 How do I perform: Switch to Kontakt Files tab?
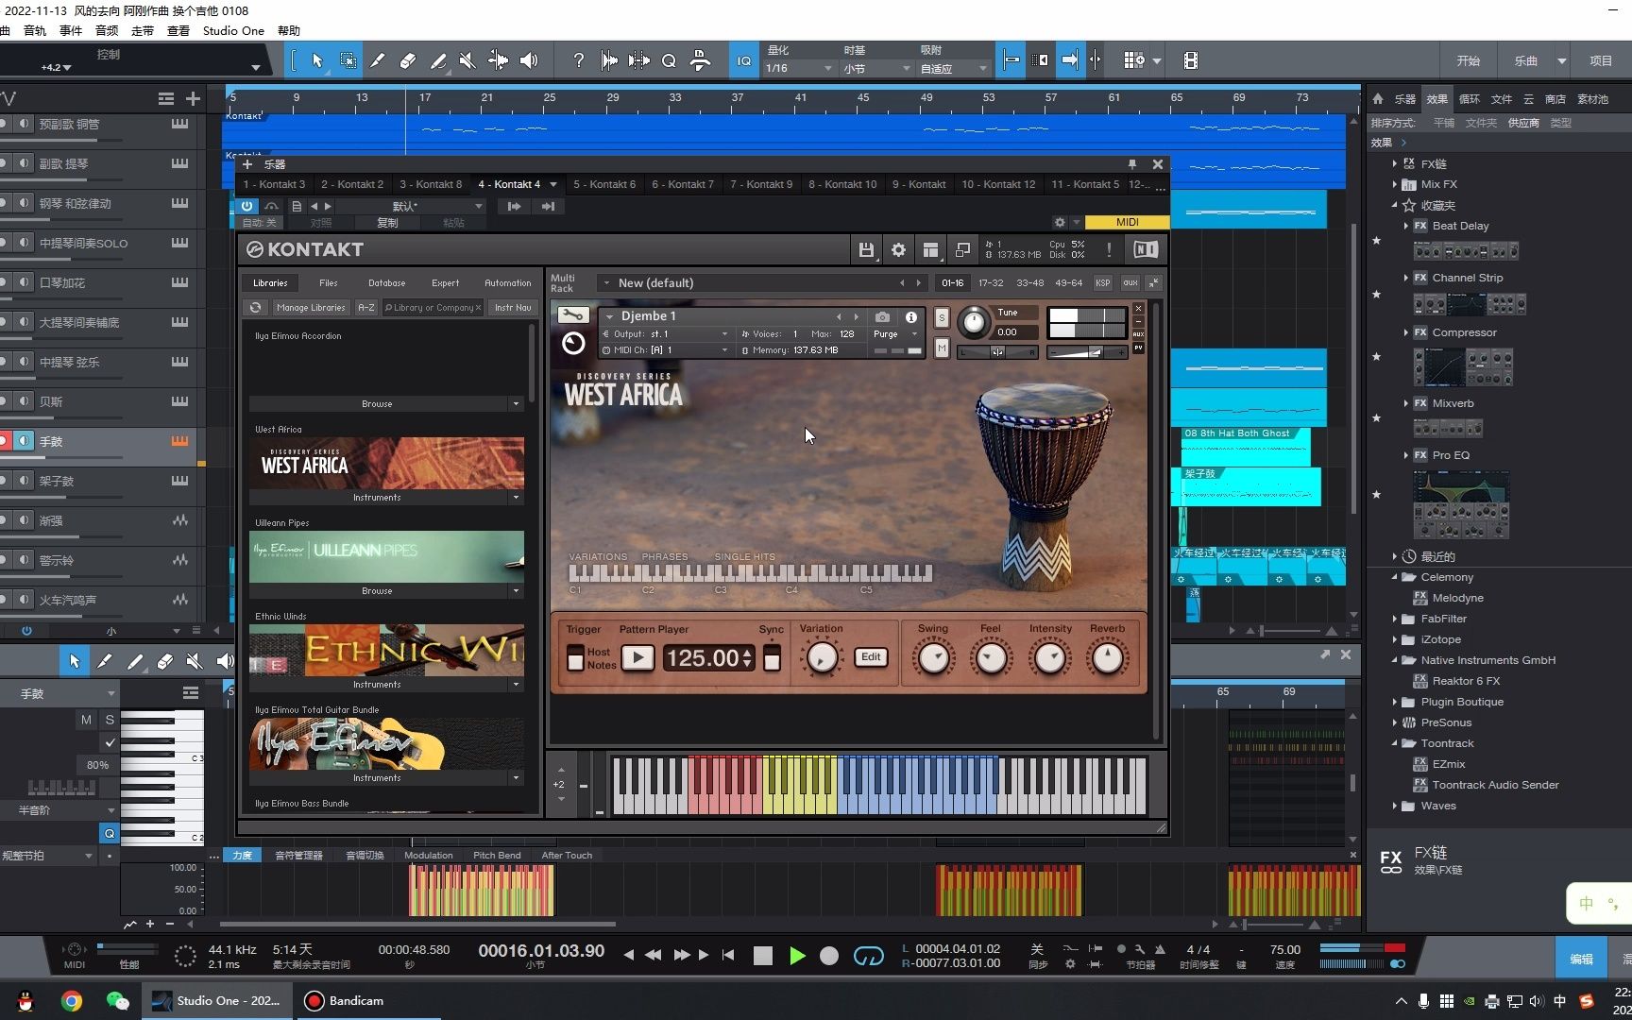tap(328, 282)
